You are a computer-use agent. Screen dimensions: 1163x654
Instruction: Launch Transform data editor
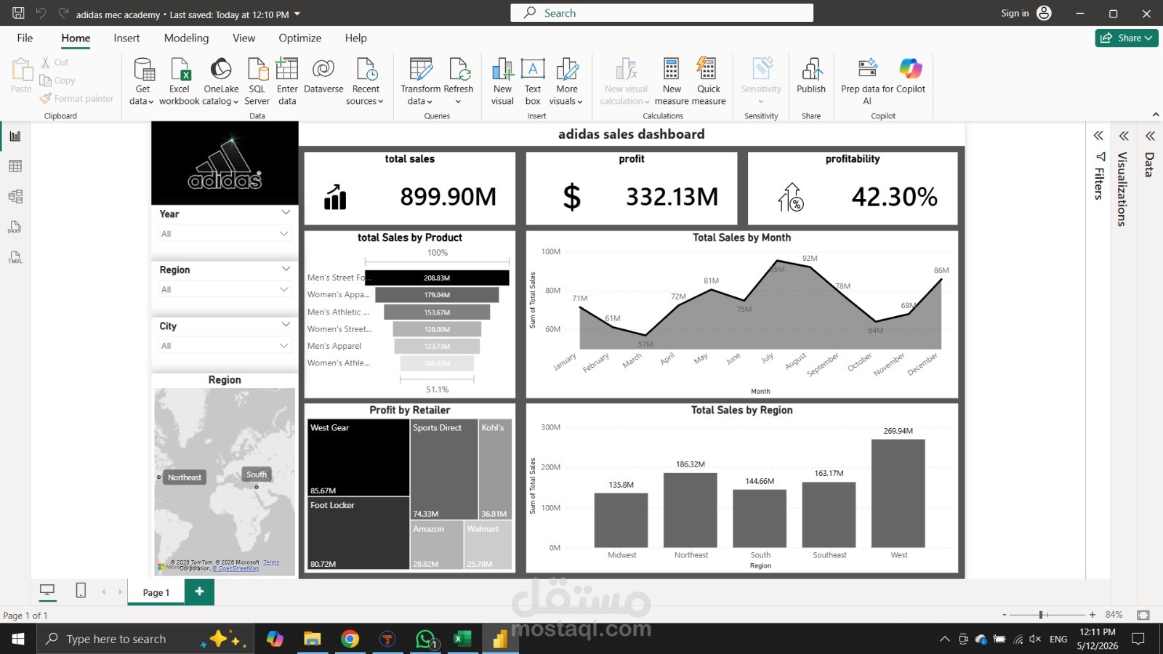coord(421,81)
